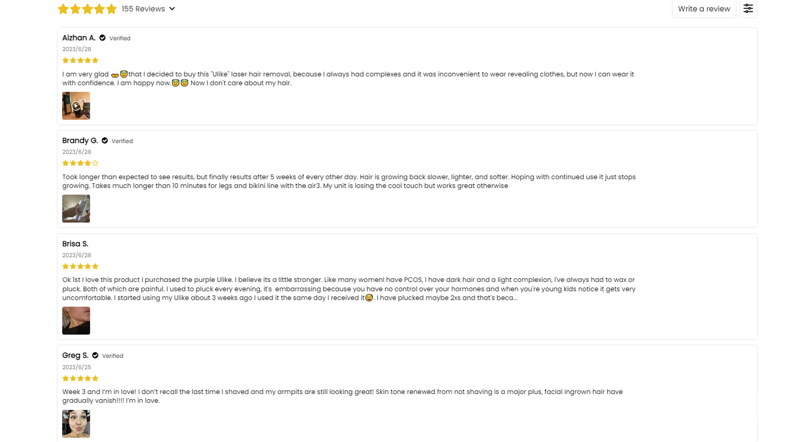Click Greg S.'s five-star rating
785x442 pixels.
point(80,379)
